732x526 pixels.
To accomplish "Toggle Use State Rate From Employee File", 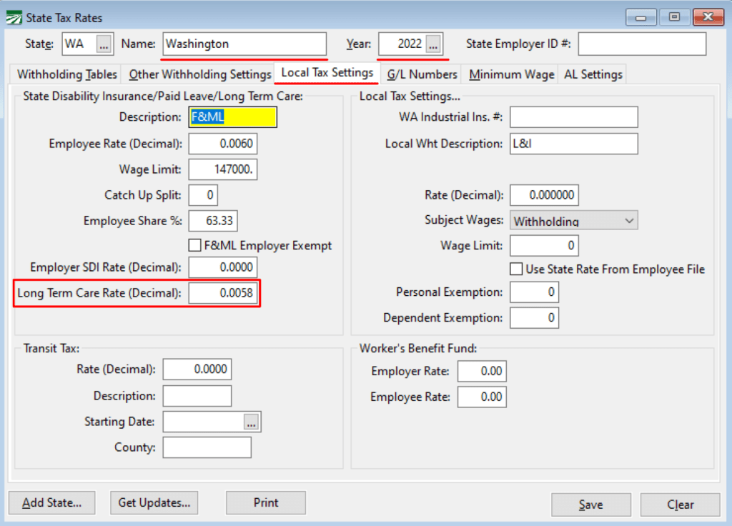I will tap(516, 269).
